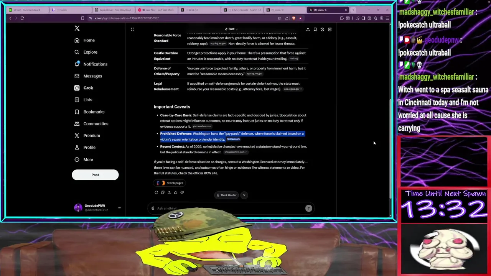
Task: Copy the Grok response text
Action: tap(163, 192)
